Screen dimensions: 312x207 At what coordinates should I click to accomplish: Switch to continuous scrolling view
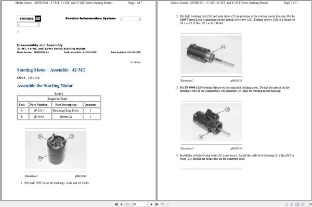292,204
